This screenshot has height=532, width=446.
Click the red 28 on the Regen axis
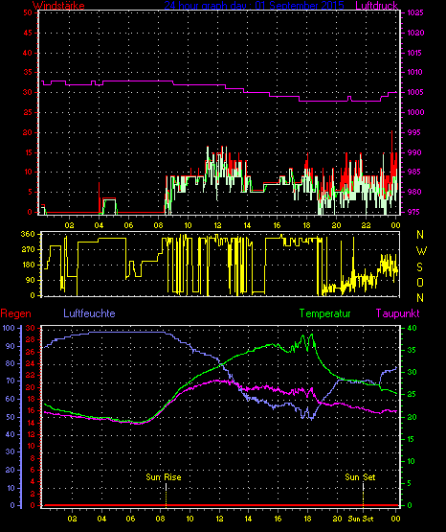coord(31,340)
